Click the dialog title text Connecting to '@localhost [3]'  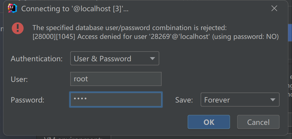[x=75, y=9]
